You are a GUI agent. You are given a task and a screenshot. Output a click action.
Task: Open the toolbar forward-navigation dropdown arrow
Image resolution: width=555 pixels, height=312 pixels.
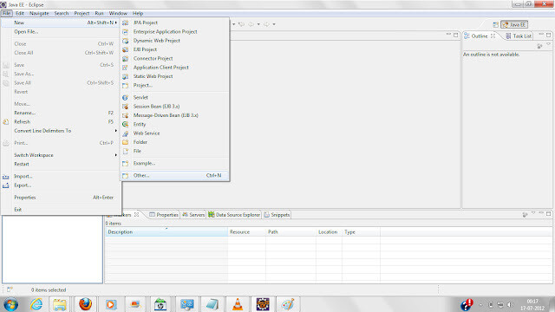click(274, 24)
